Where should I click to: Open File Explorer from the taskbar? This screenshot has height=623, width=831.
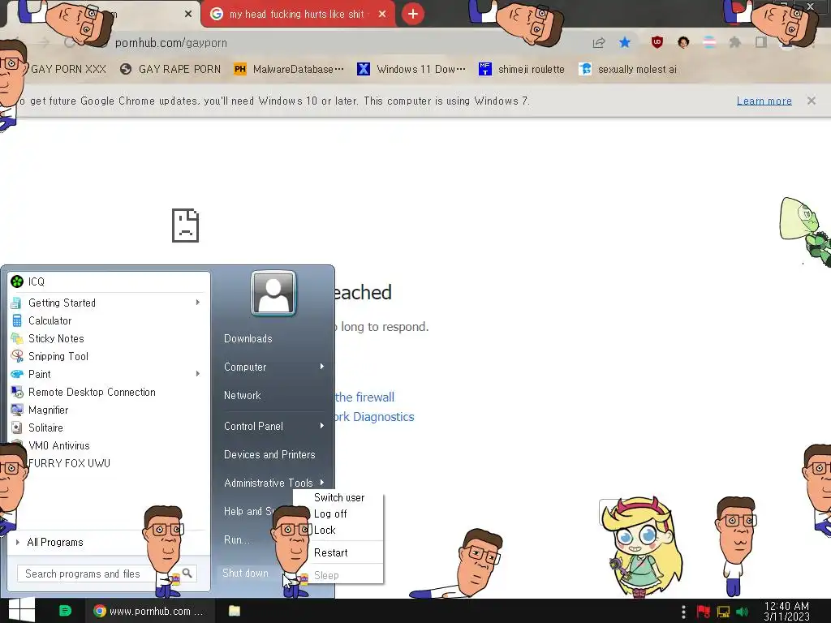point(235,611)
